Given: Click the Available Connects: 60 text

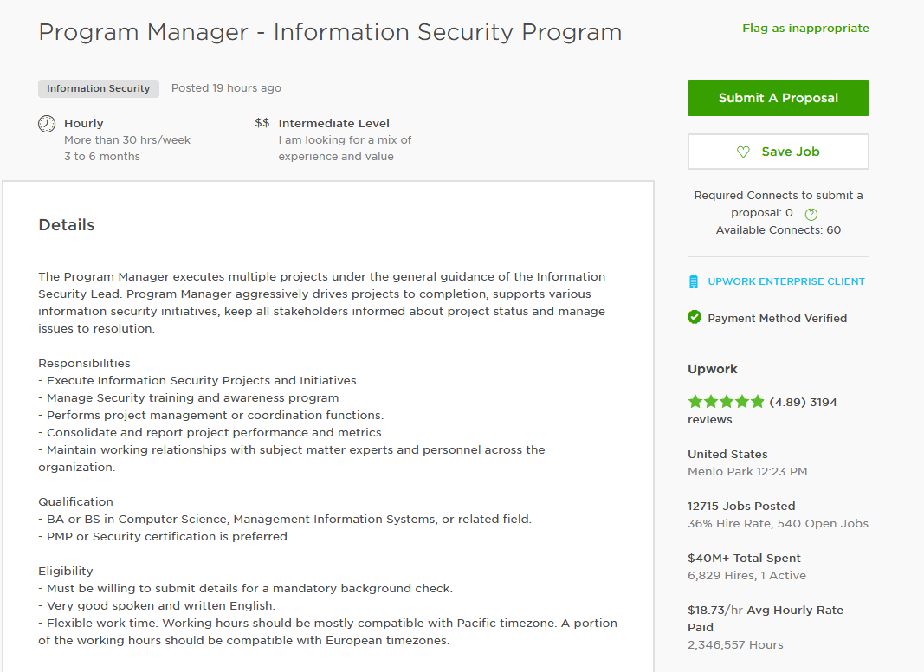Looking at the screenshot, I should point(778,230).
